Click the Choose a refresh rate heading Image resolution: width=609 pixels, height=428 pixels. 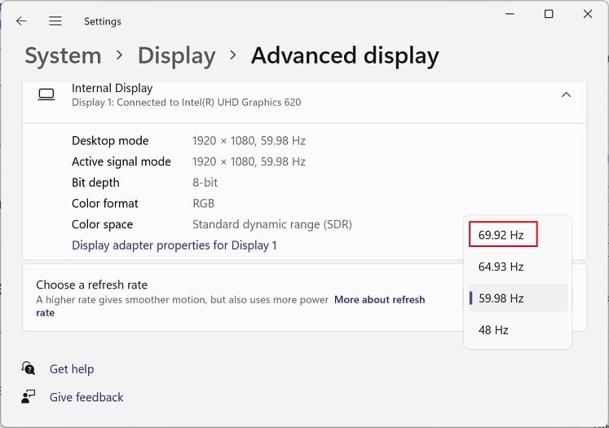coord(91,285)
